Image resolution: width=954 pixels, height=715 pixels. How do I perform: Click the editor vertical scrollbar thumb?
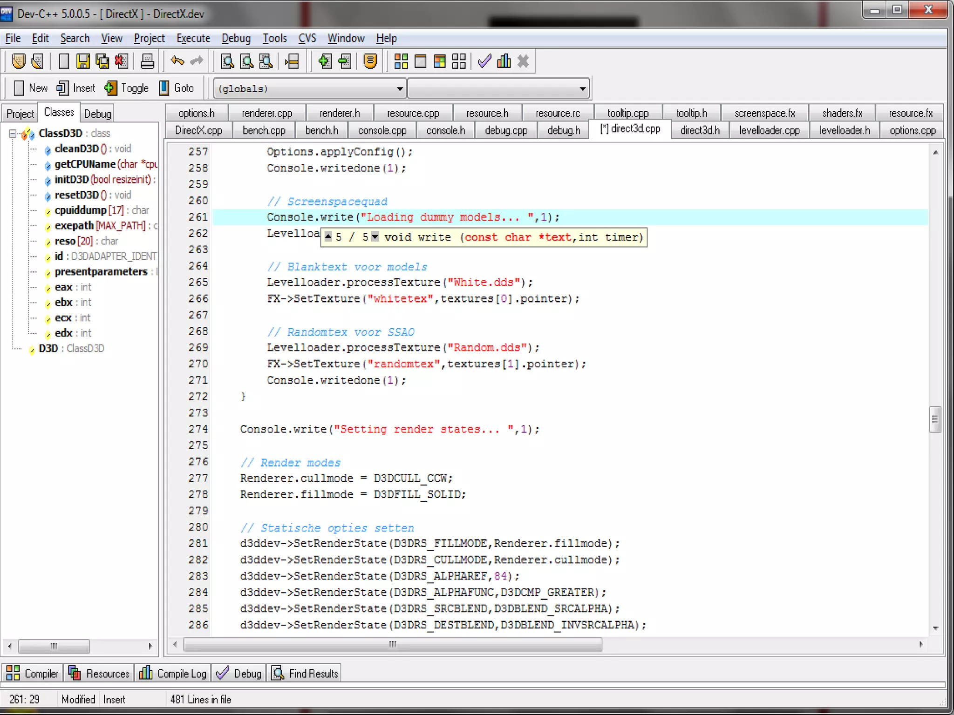point(934,419)
